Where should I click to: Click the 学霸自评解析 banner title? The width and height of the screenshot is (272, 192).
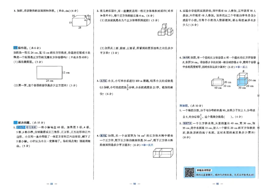pyautogui.click(x=204, y=170)
